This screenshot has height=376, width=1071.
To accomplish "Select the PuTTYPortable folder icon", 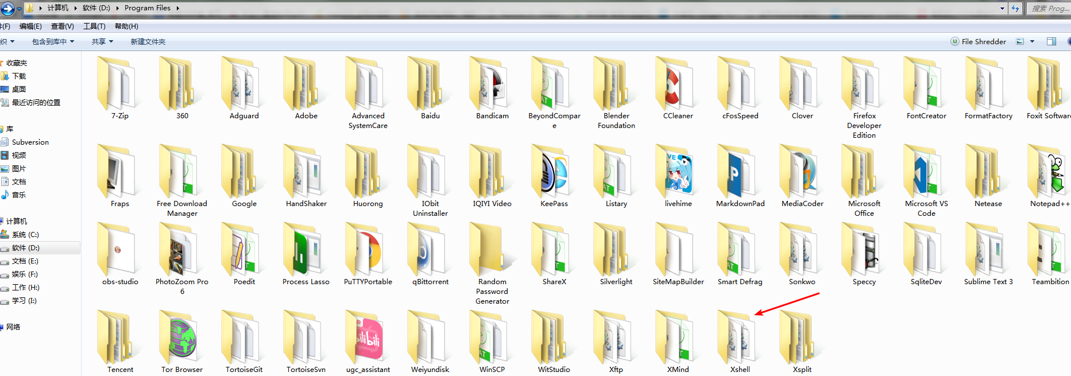I will pyautogui.click(x=368, y=250).
